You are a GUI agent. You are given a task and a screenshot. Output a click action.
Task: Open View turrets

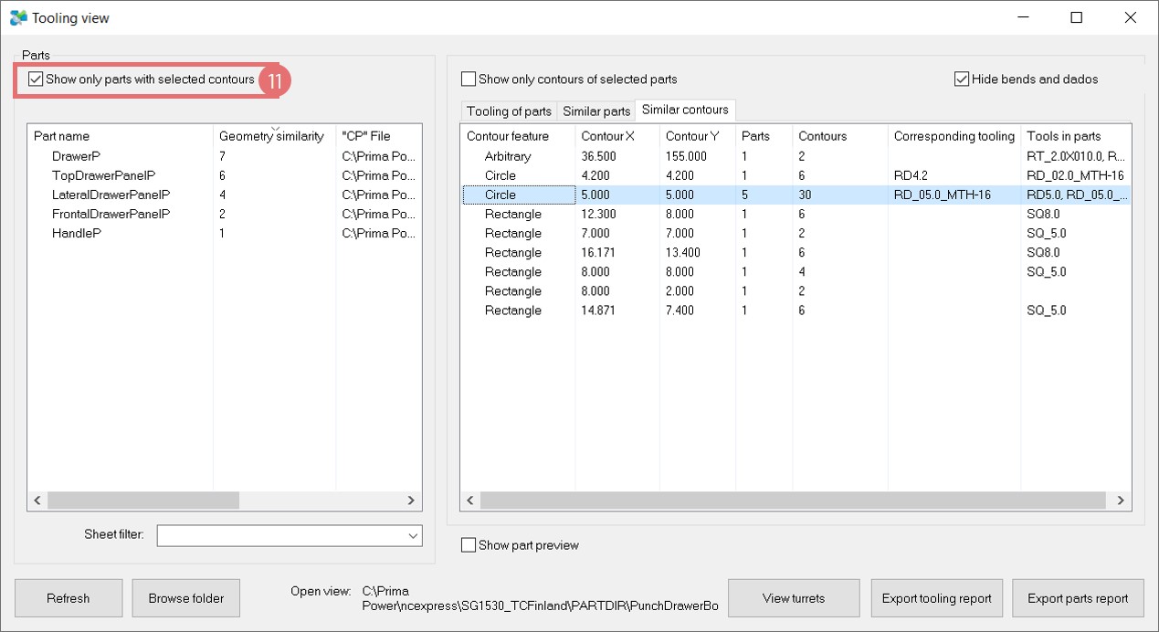(793, 598)
